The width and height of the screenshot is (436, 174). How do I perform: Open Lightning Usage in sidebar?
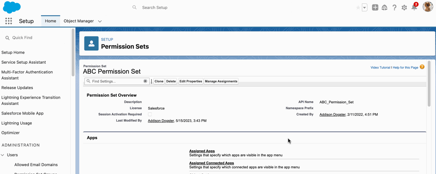click(17, 123)
